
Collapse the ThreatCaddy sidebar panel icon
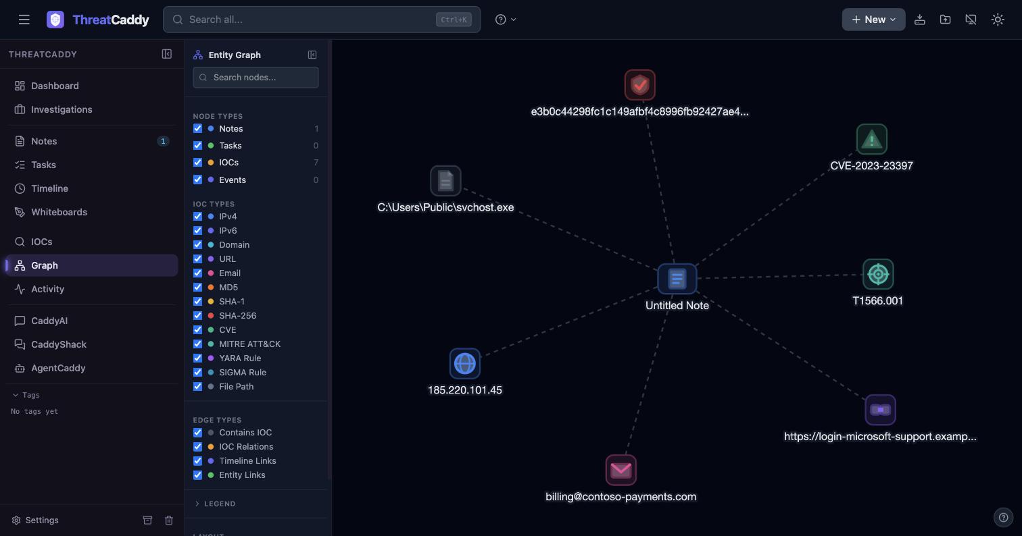coord(167,54)
